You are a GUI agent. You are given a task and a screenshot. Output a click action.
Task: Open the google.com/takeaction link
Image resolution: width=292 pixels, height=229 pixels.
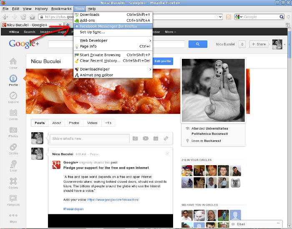tap(113, 199)
